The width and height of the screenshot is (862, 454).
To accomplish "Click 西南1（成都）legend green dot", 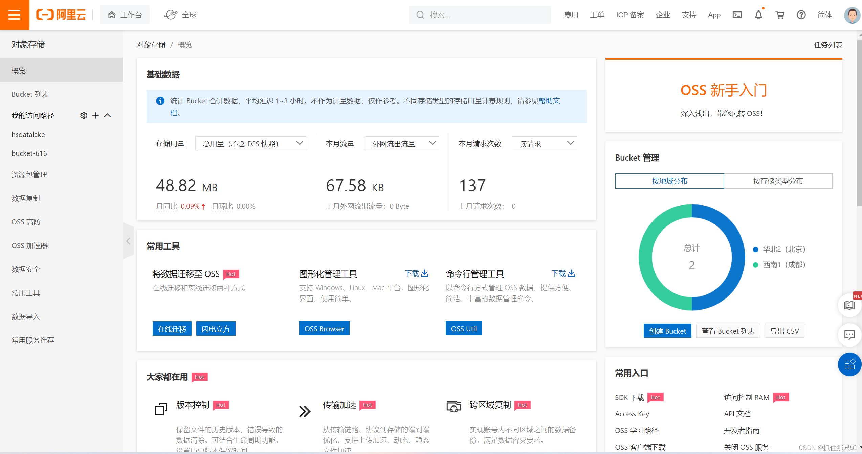I will [x=755, y=265].
